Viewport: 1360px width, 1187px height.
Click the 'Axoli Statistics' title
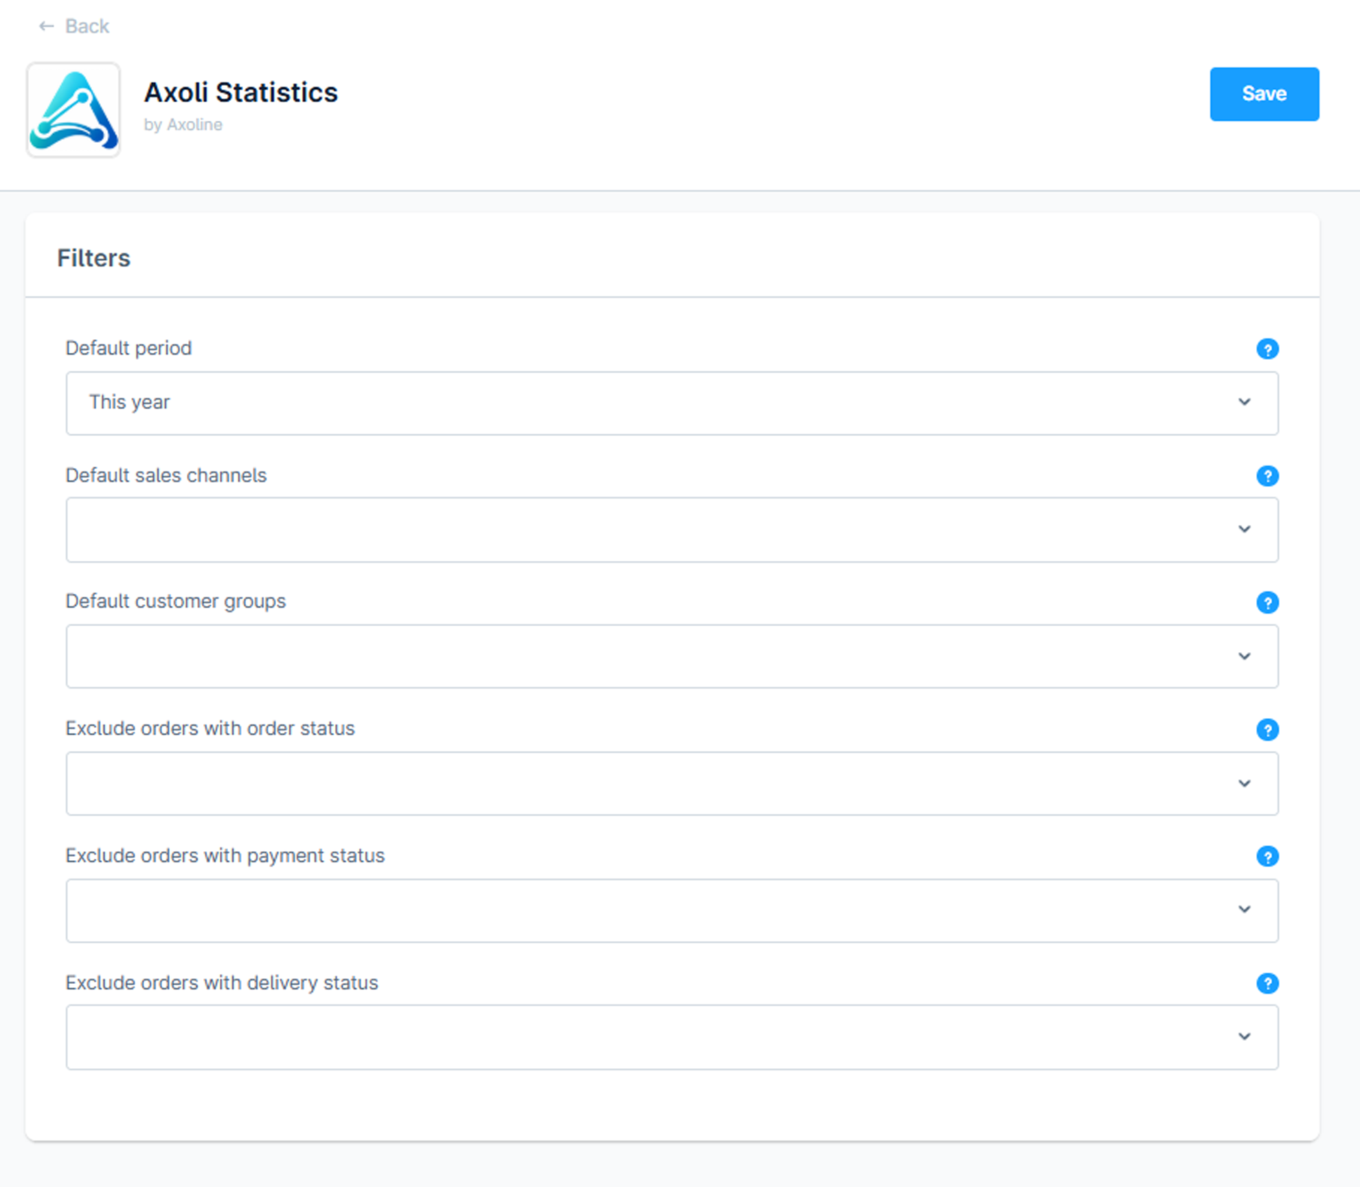pos(240,92)
